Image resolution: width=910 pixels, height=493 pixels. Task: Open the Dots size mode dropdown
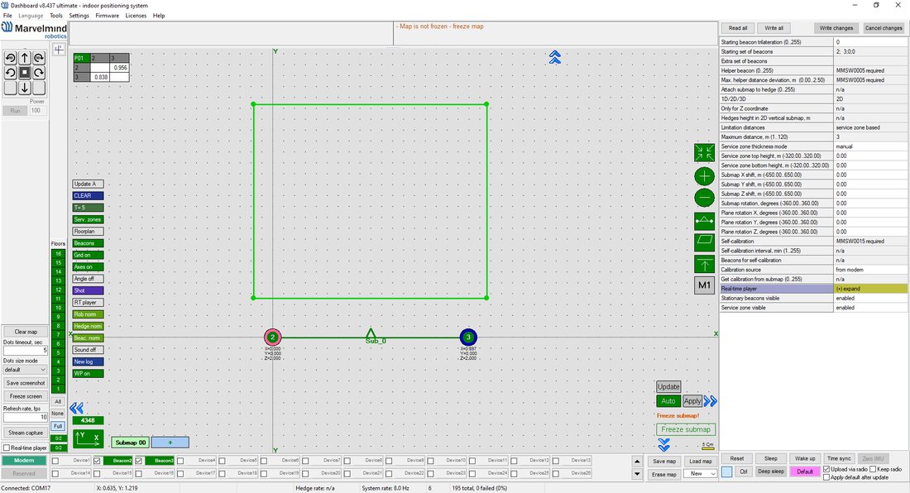coord(25,370)
